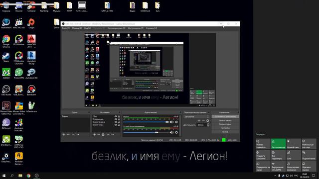
Task: Move the source down in the Источники panel
Action: pos(113,135)
